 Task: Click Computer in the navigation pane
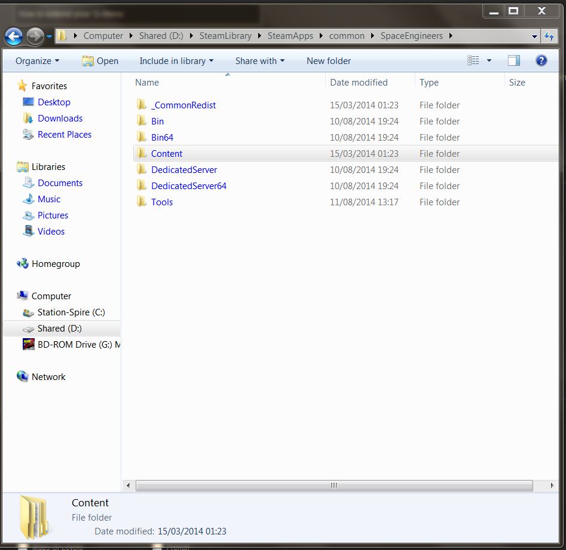pos(51,296)
